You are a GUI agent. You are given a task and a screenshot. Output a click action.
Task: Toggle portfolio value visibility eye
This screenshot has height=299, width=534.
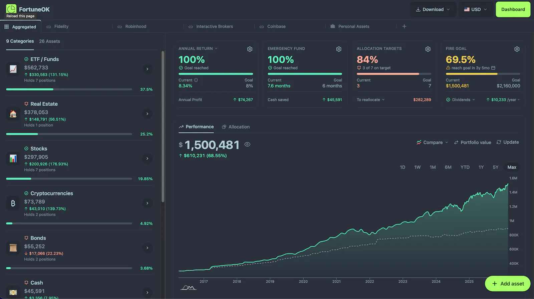[247, 145]
